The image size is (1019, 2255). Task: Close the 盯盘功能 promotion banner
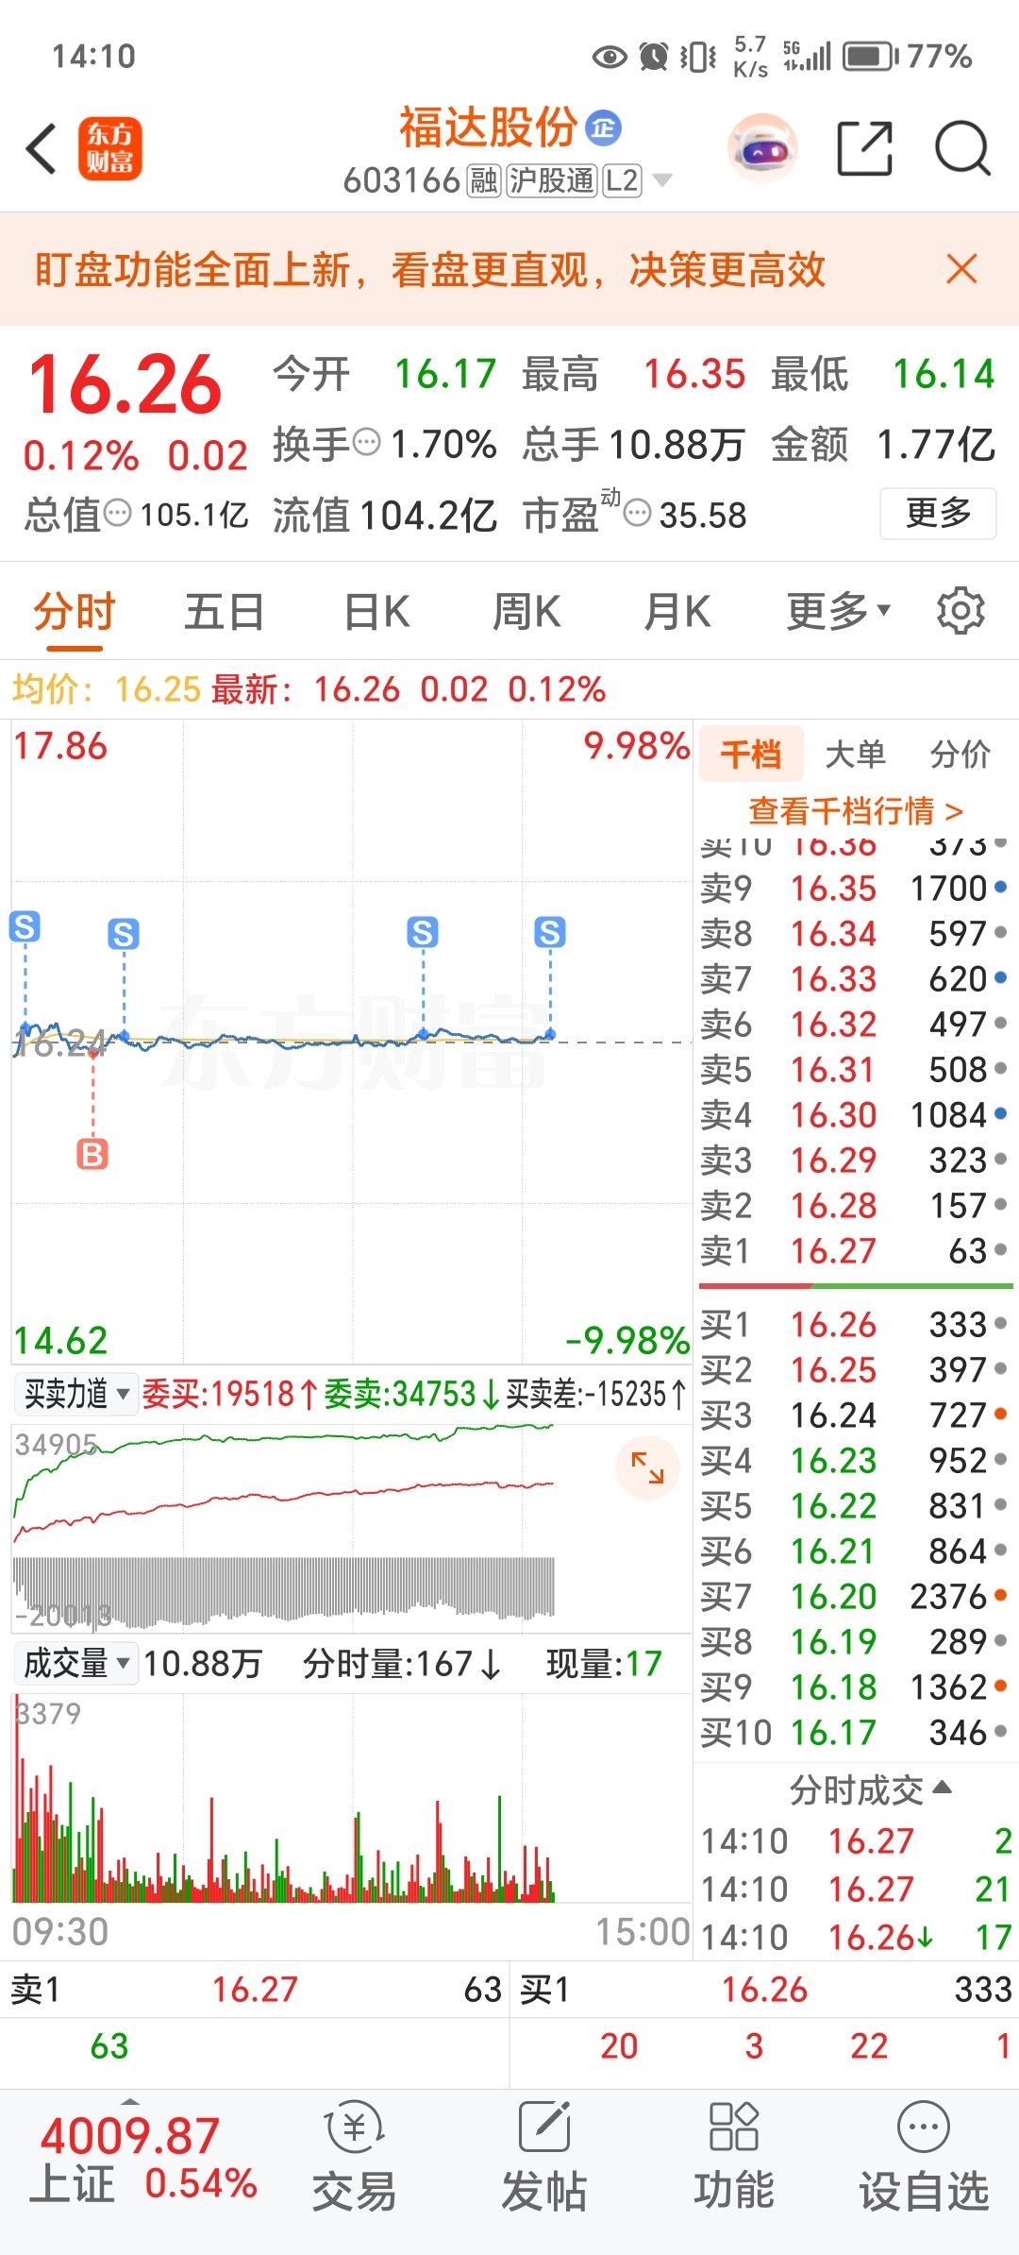961,269
